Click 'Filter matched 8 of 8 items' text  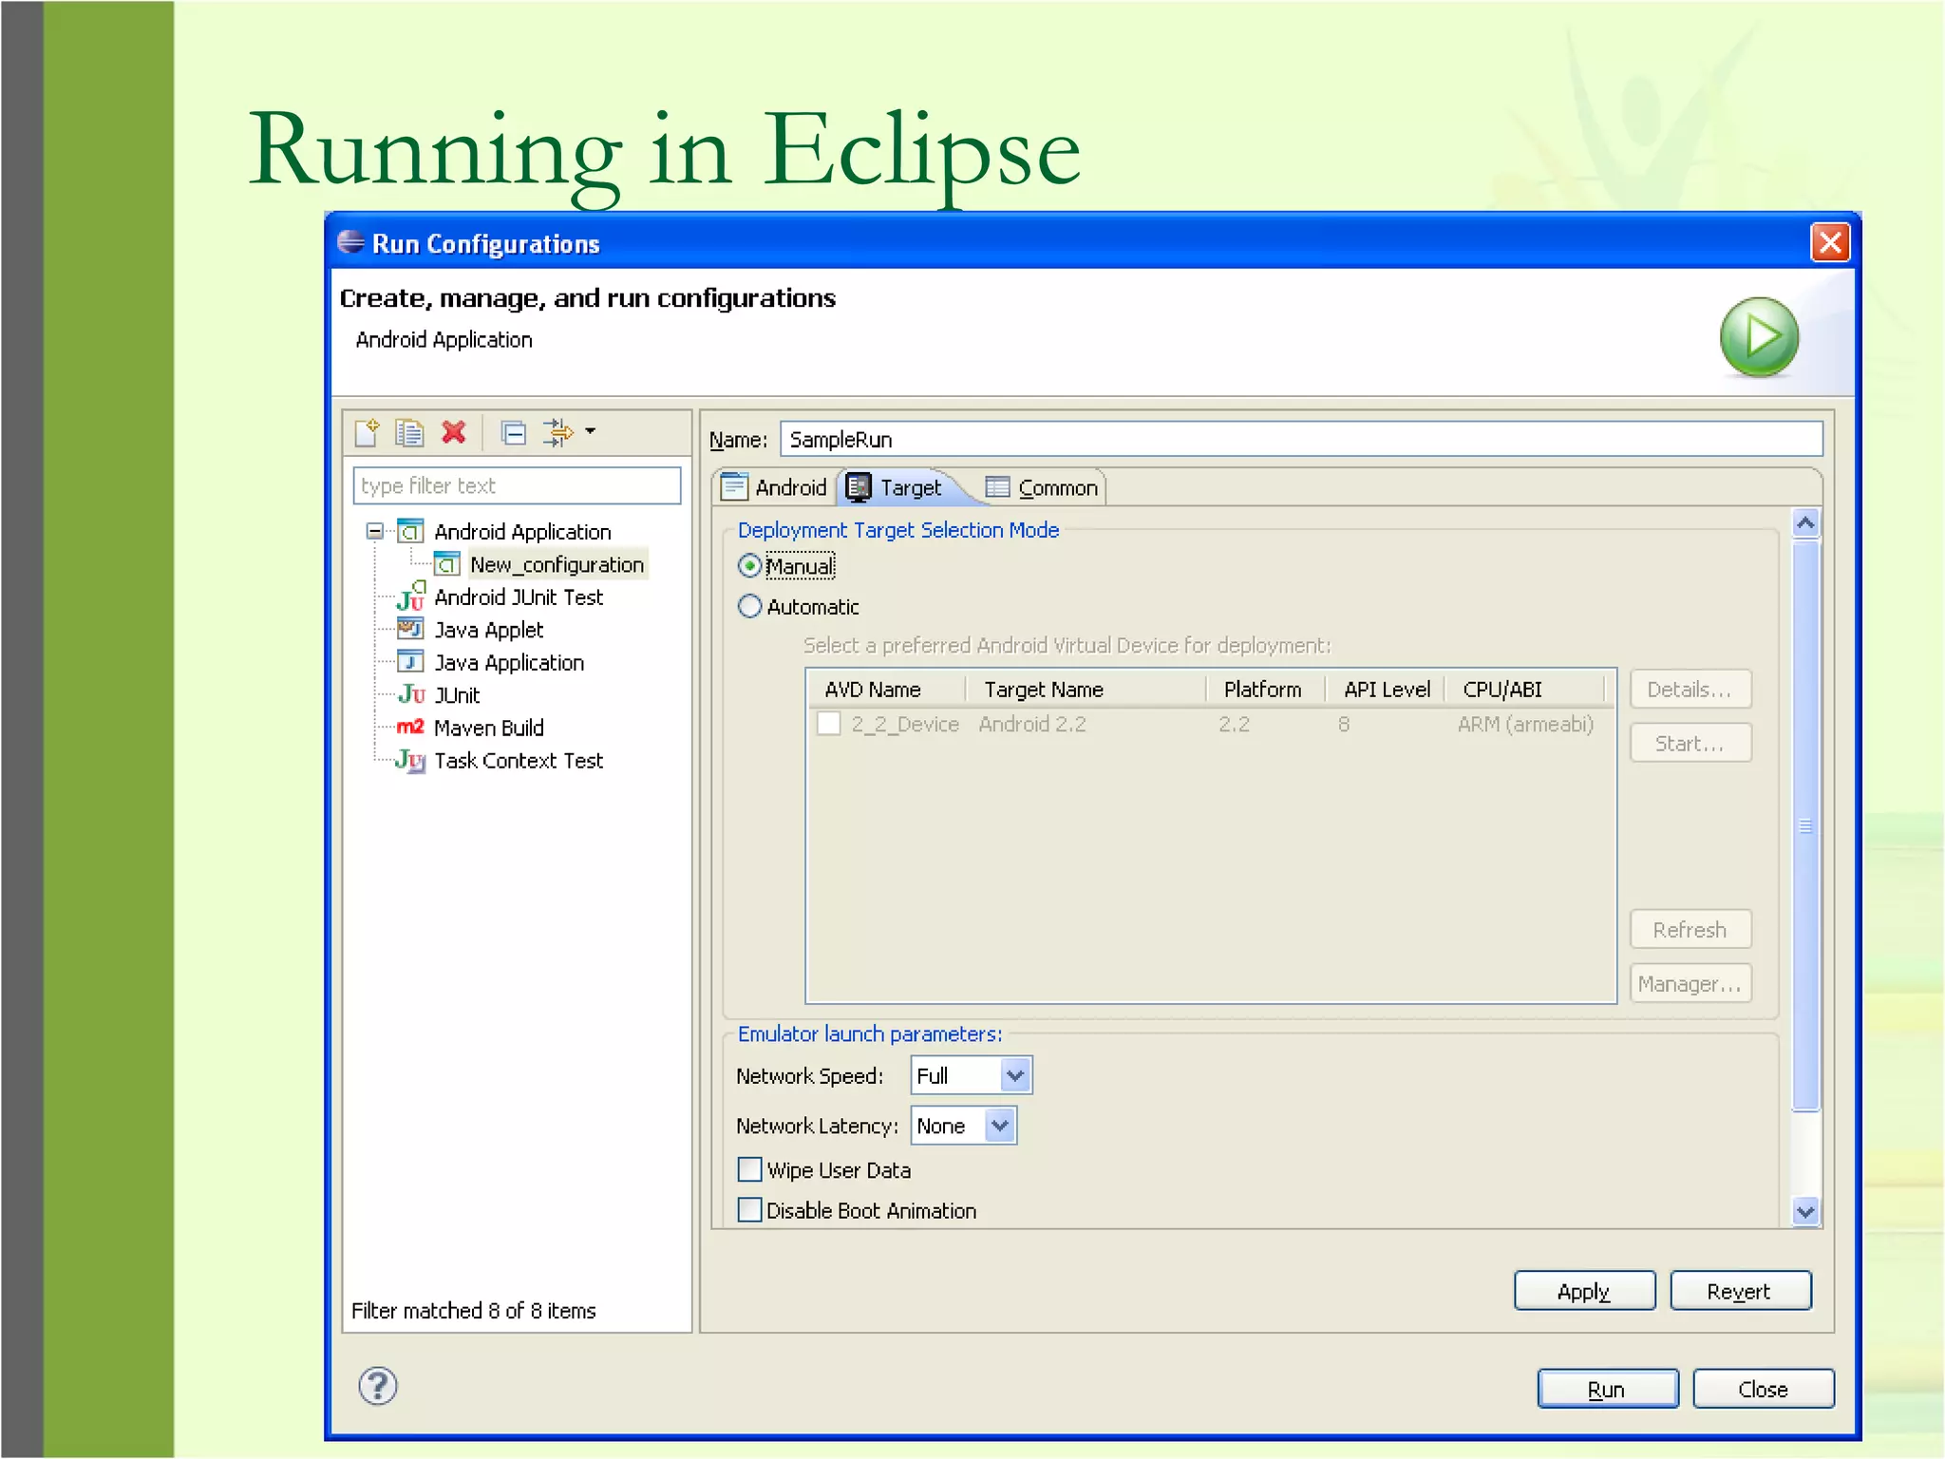pos(473,1311)
